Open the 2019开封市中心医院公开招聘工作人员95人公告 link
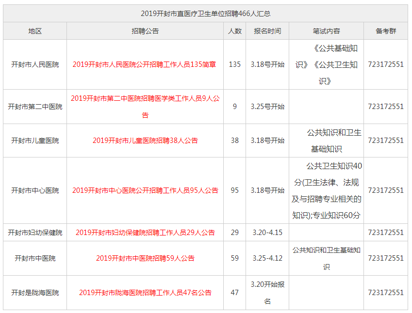This screenshot has height=313, width=412. [x=145, y=190]
